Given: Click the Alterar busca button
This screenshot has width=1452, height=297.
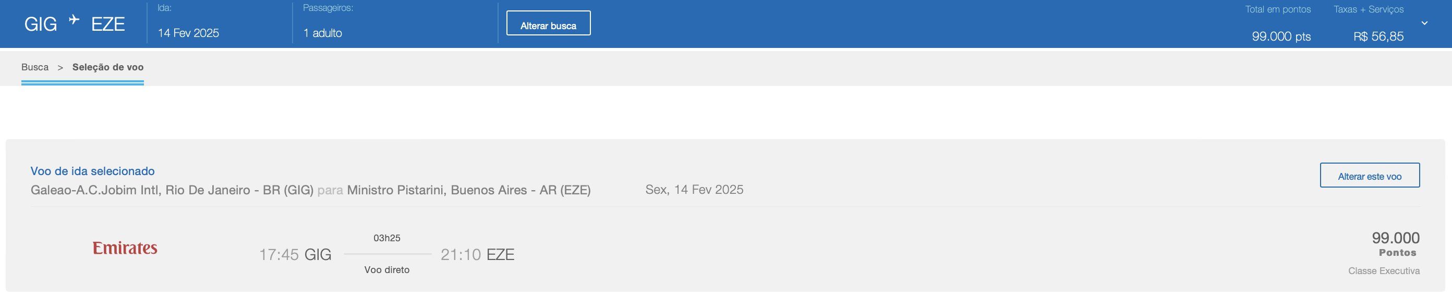Looking at the screenshot, I should coord(548,23).
